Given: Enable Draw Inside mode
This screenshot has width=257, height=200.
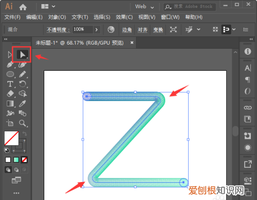Looking at the screenshot, I should (x=24, y=170).
